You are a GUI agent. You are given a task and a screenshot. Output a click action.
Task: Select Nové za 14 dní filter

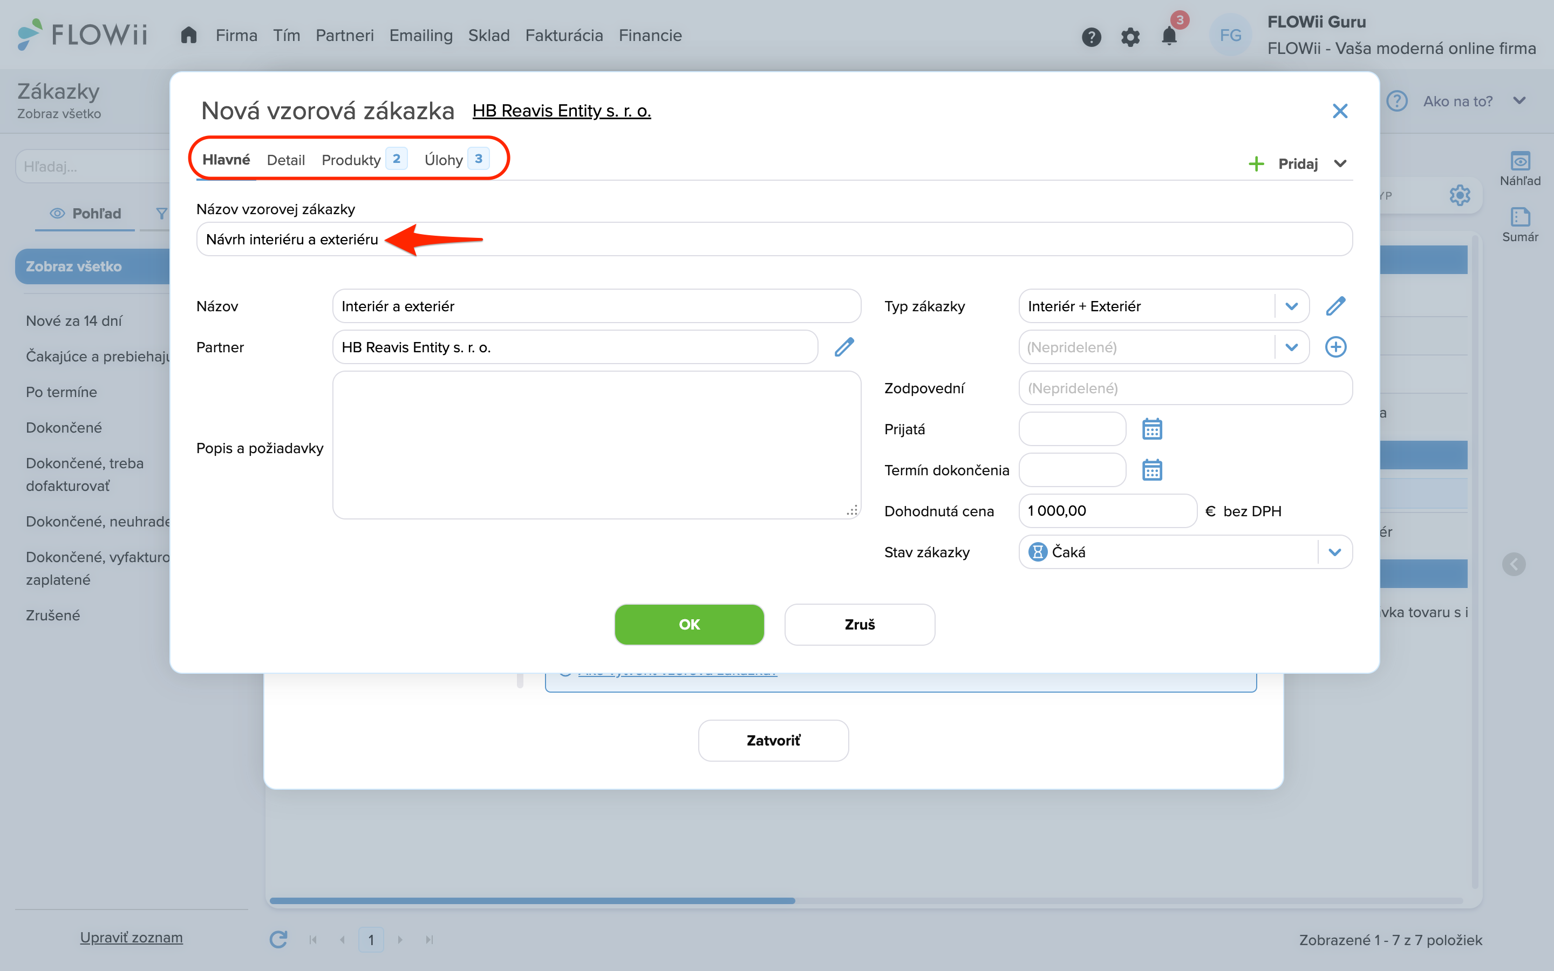click(74, 320)
